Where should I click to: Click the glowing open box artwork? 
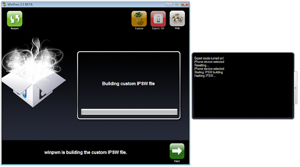point(34,73)
